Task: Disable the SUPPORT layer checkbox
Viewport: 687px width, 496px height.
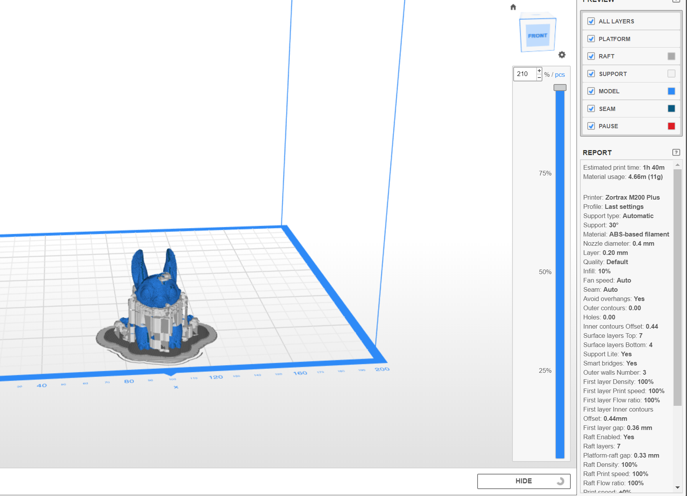Action: point(591,74)
